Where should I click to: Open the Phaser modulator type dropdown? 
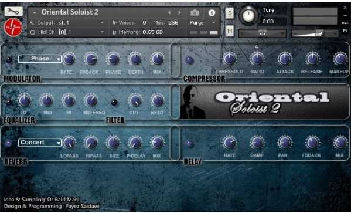[x=40, y=59]
